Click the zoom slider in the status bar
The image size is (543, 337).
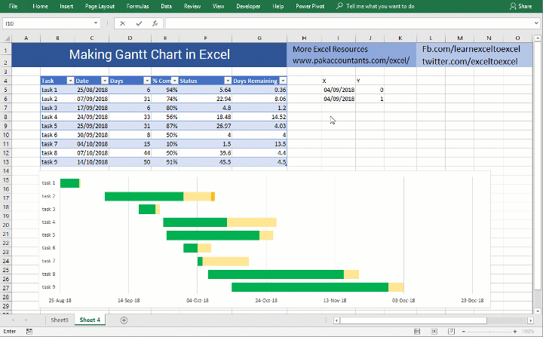pos(489,332)
